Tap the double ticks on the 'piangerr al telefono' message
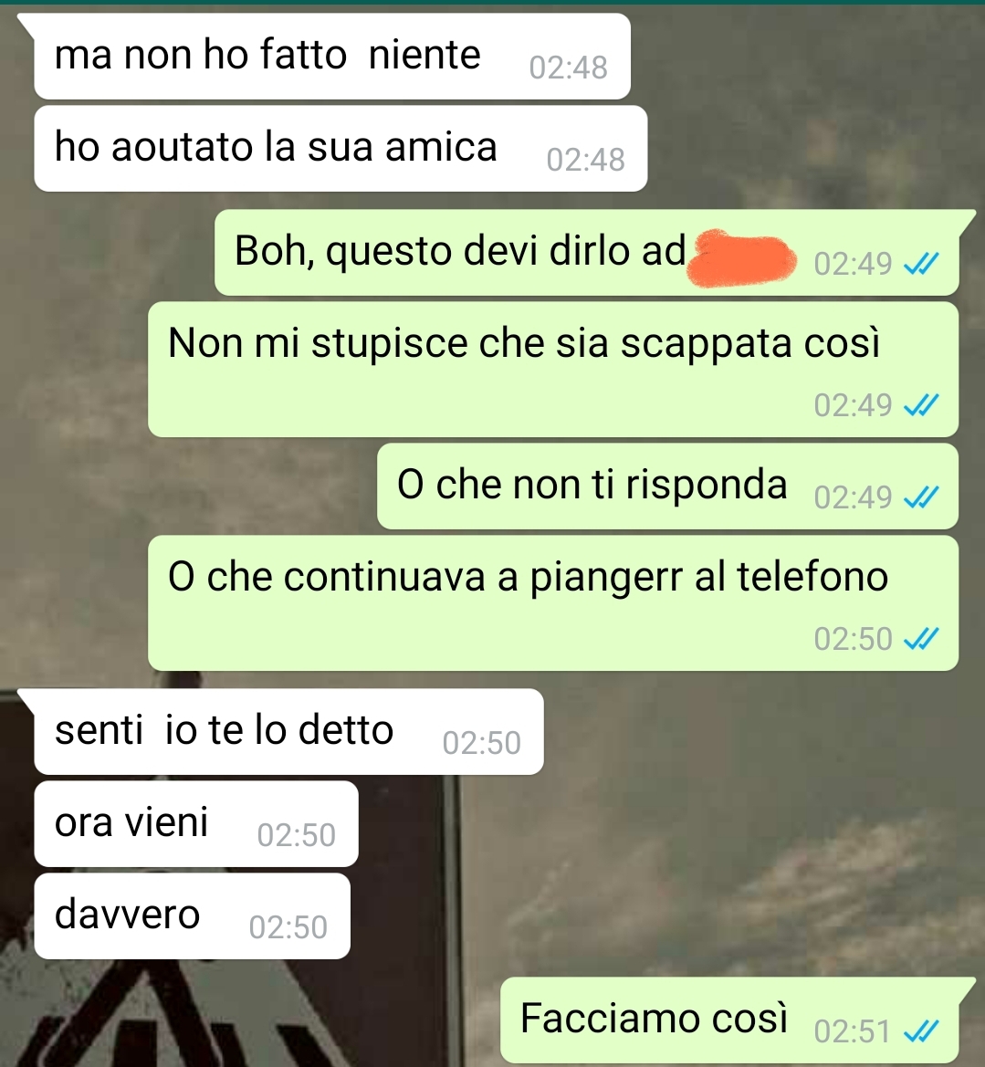 tap(921, 639)
